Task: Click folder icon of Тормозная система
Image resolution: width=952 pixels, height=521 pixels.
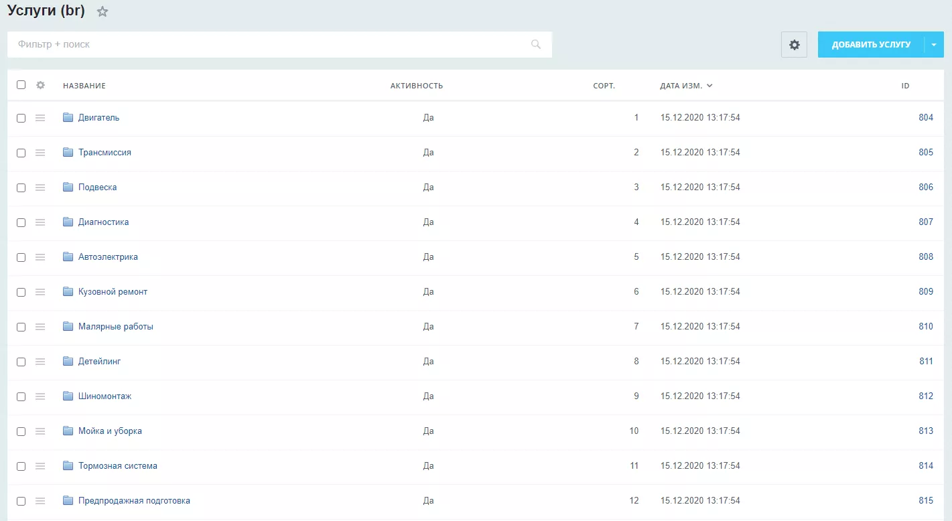Action: point(68,465)
